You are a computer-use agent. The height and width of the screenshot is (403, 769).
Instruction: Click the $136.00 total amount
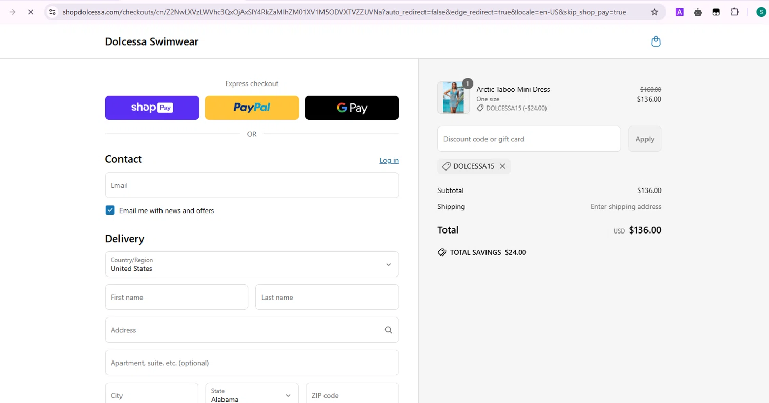pos(645,230)
